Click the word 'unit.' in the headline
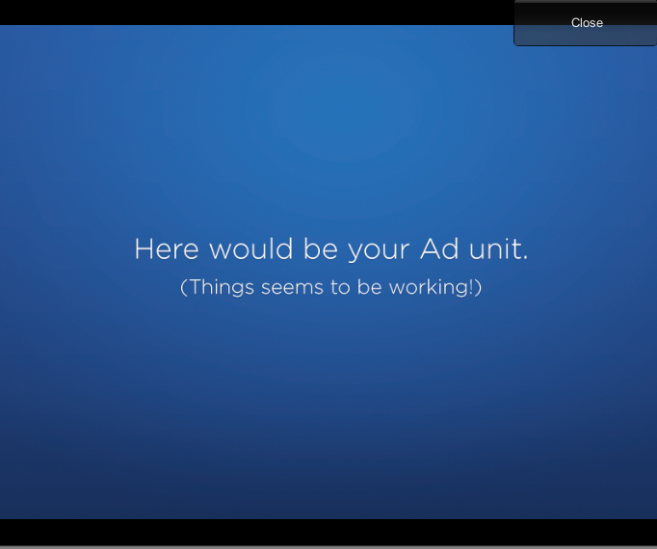This screenshot has height=549, width=657. 495,249
